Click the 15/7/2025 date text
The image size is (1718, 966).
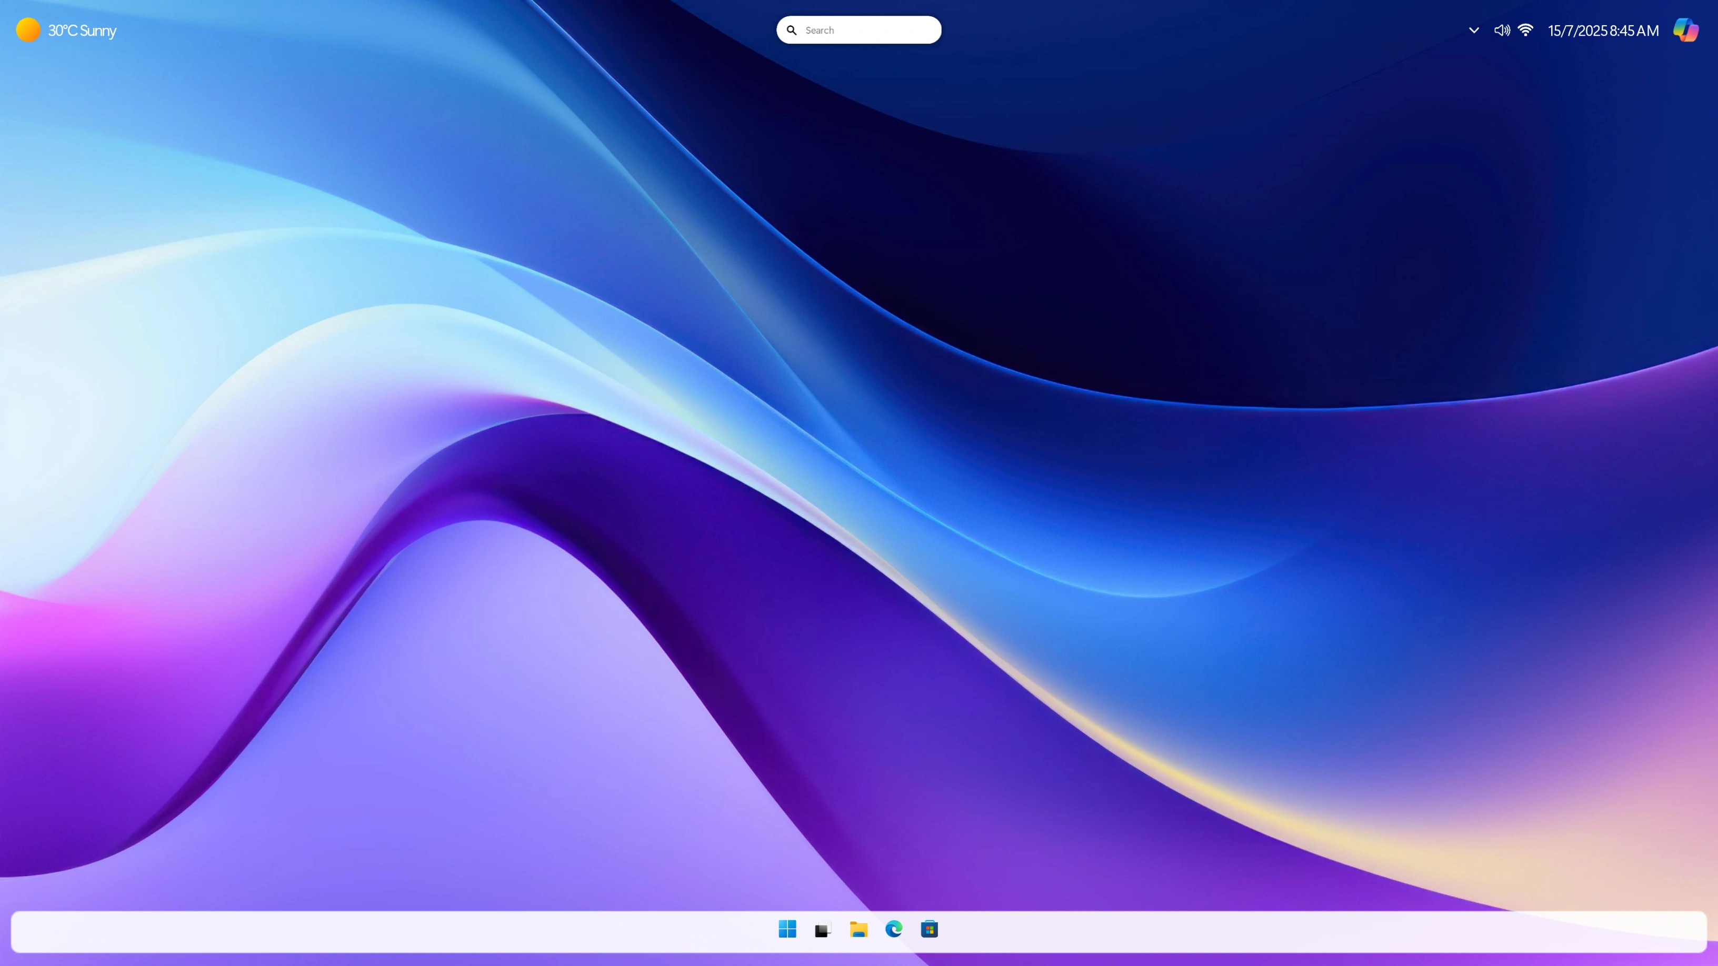pyautogui.click(x=1577, y=31)
